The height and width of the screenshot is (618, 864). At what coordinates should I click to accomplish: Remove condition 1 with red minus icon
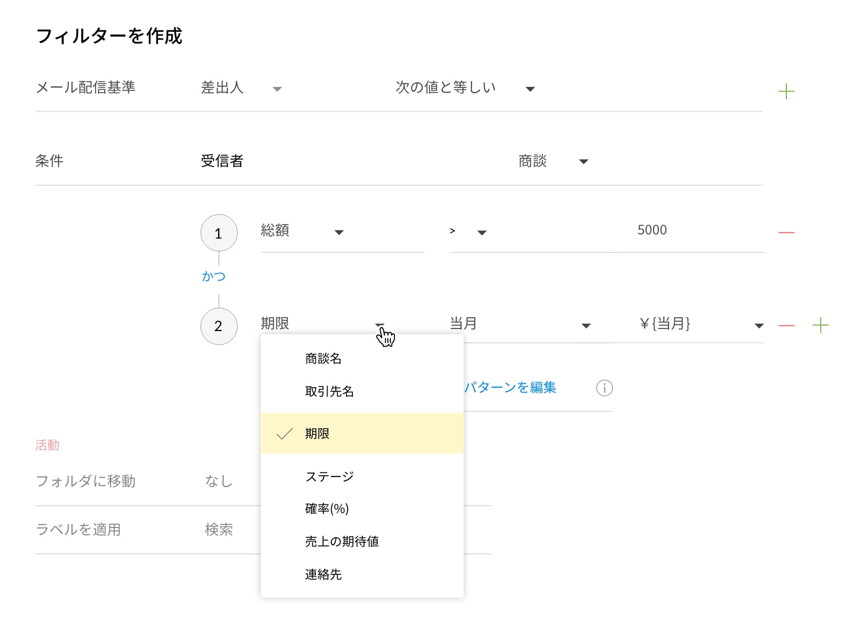tap(786, 233)
